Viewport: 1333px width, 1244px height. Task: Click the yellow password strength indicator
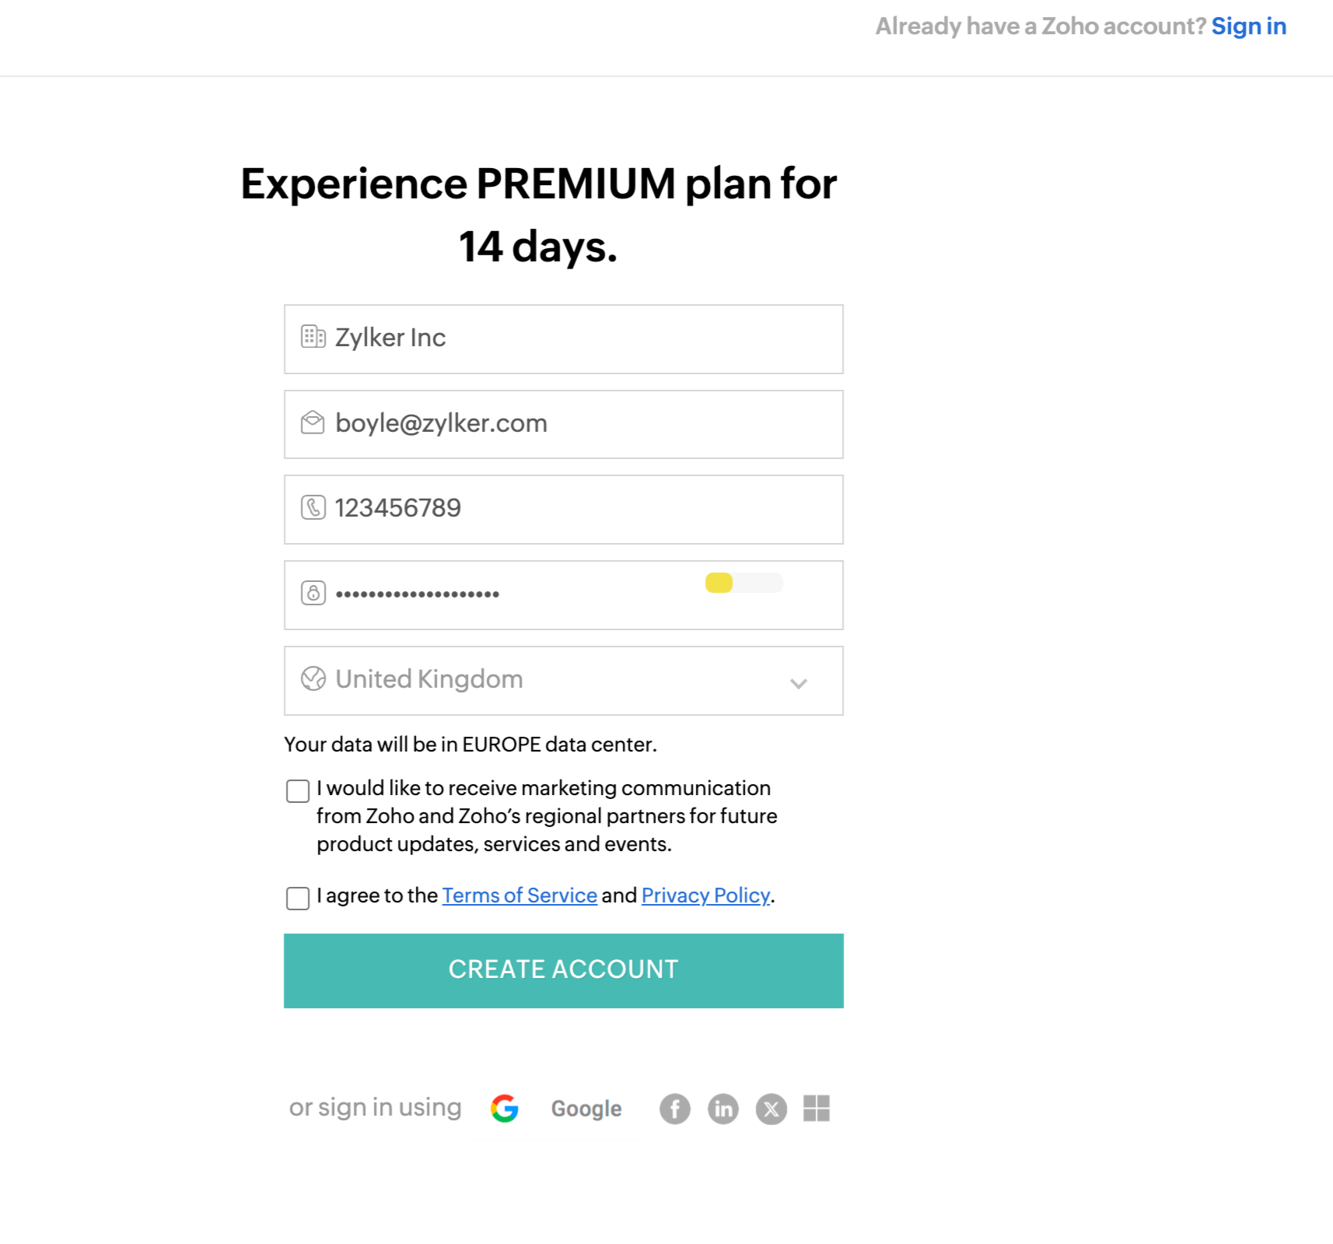pyautogui.click(x=719, y=583)
